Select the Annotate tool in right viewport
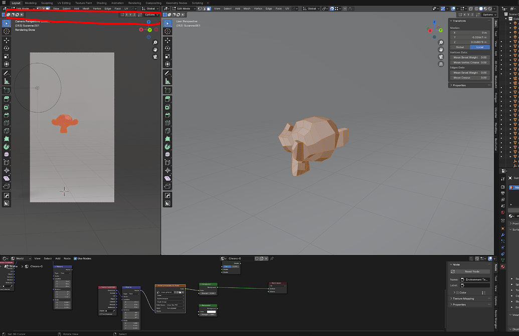 [x=167, y=73]
